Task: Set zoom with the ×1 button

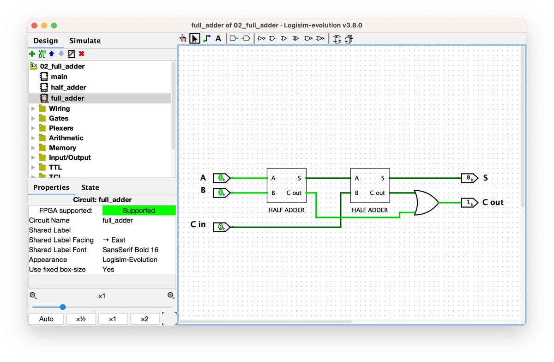Action: click(x=113, y=319)
